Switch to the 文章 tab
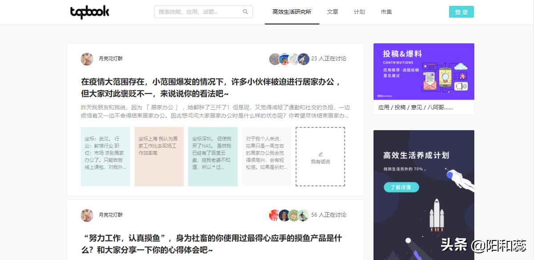Screen dimensions: 534x260 [332, 12]
